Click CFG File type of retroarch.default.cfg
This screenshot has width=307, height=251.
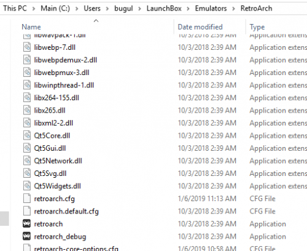[262, 211]
